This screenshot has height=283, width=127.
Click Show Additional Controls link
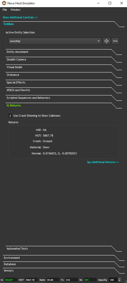pos(20,18)
